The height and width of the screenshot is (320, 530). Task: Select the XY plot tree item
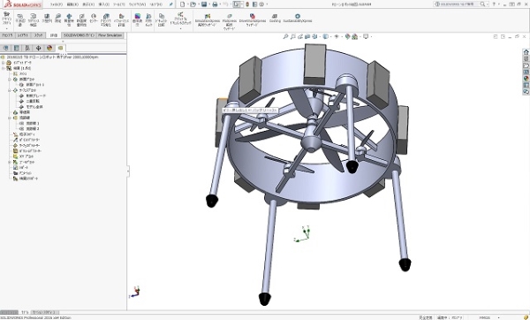[26, 156]
